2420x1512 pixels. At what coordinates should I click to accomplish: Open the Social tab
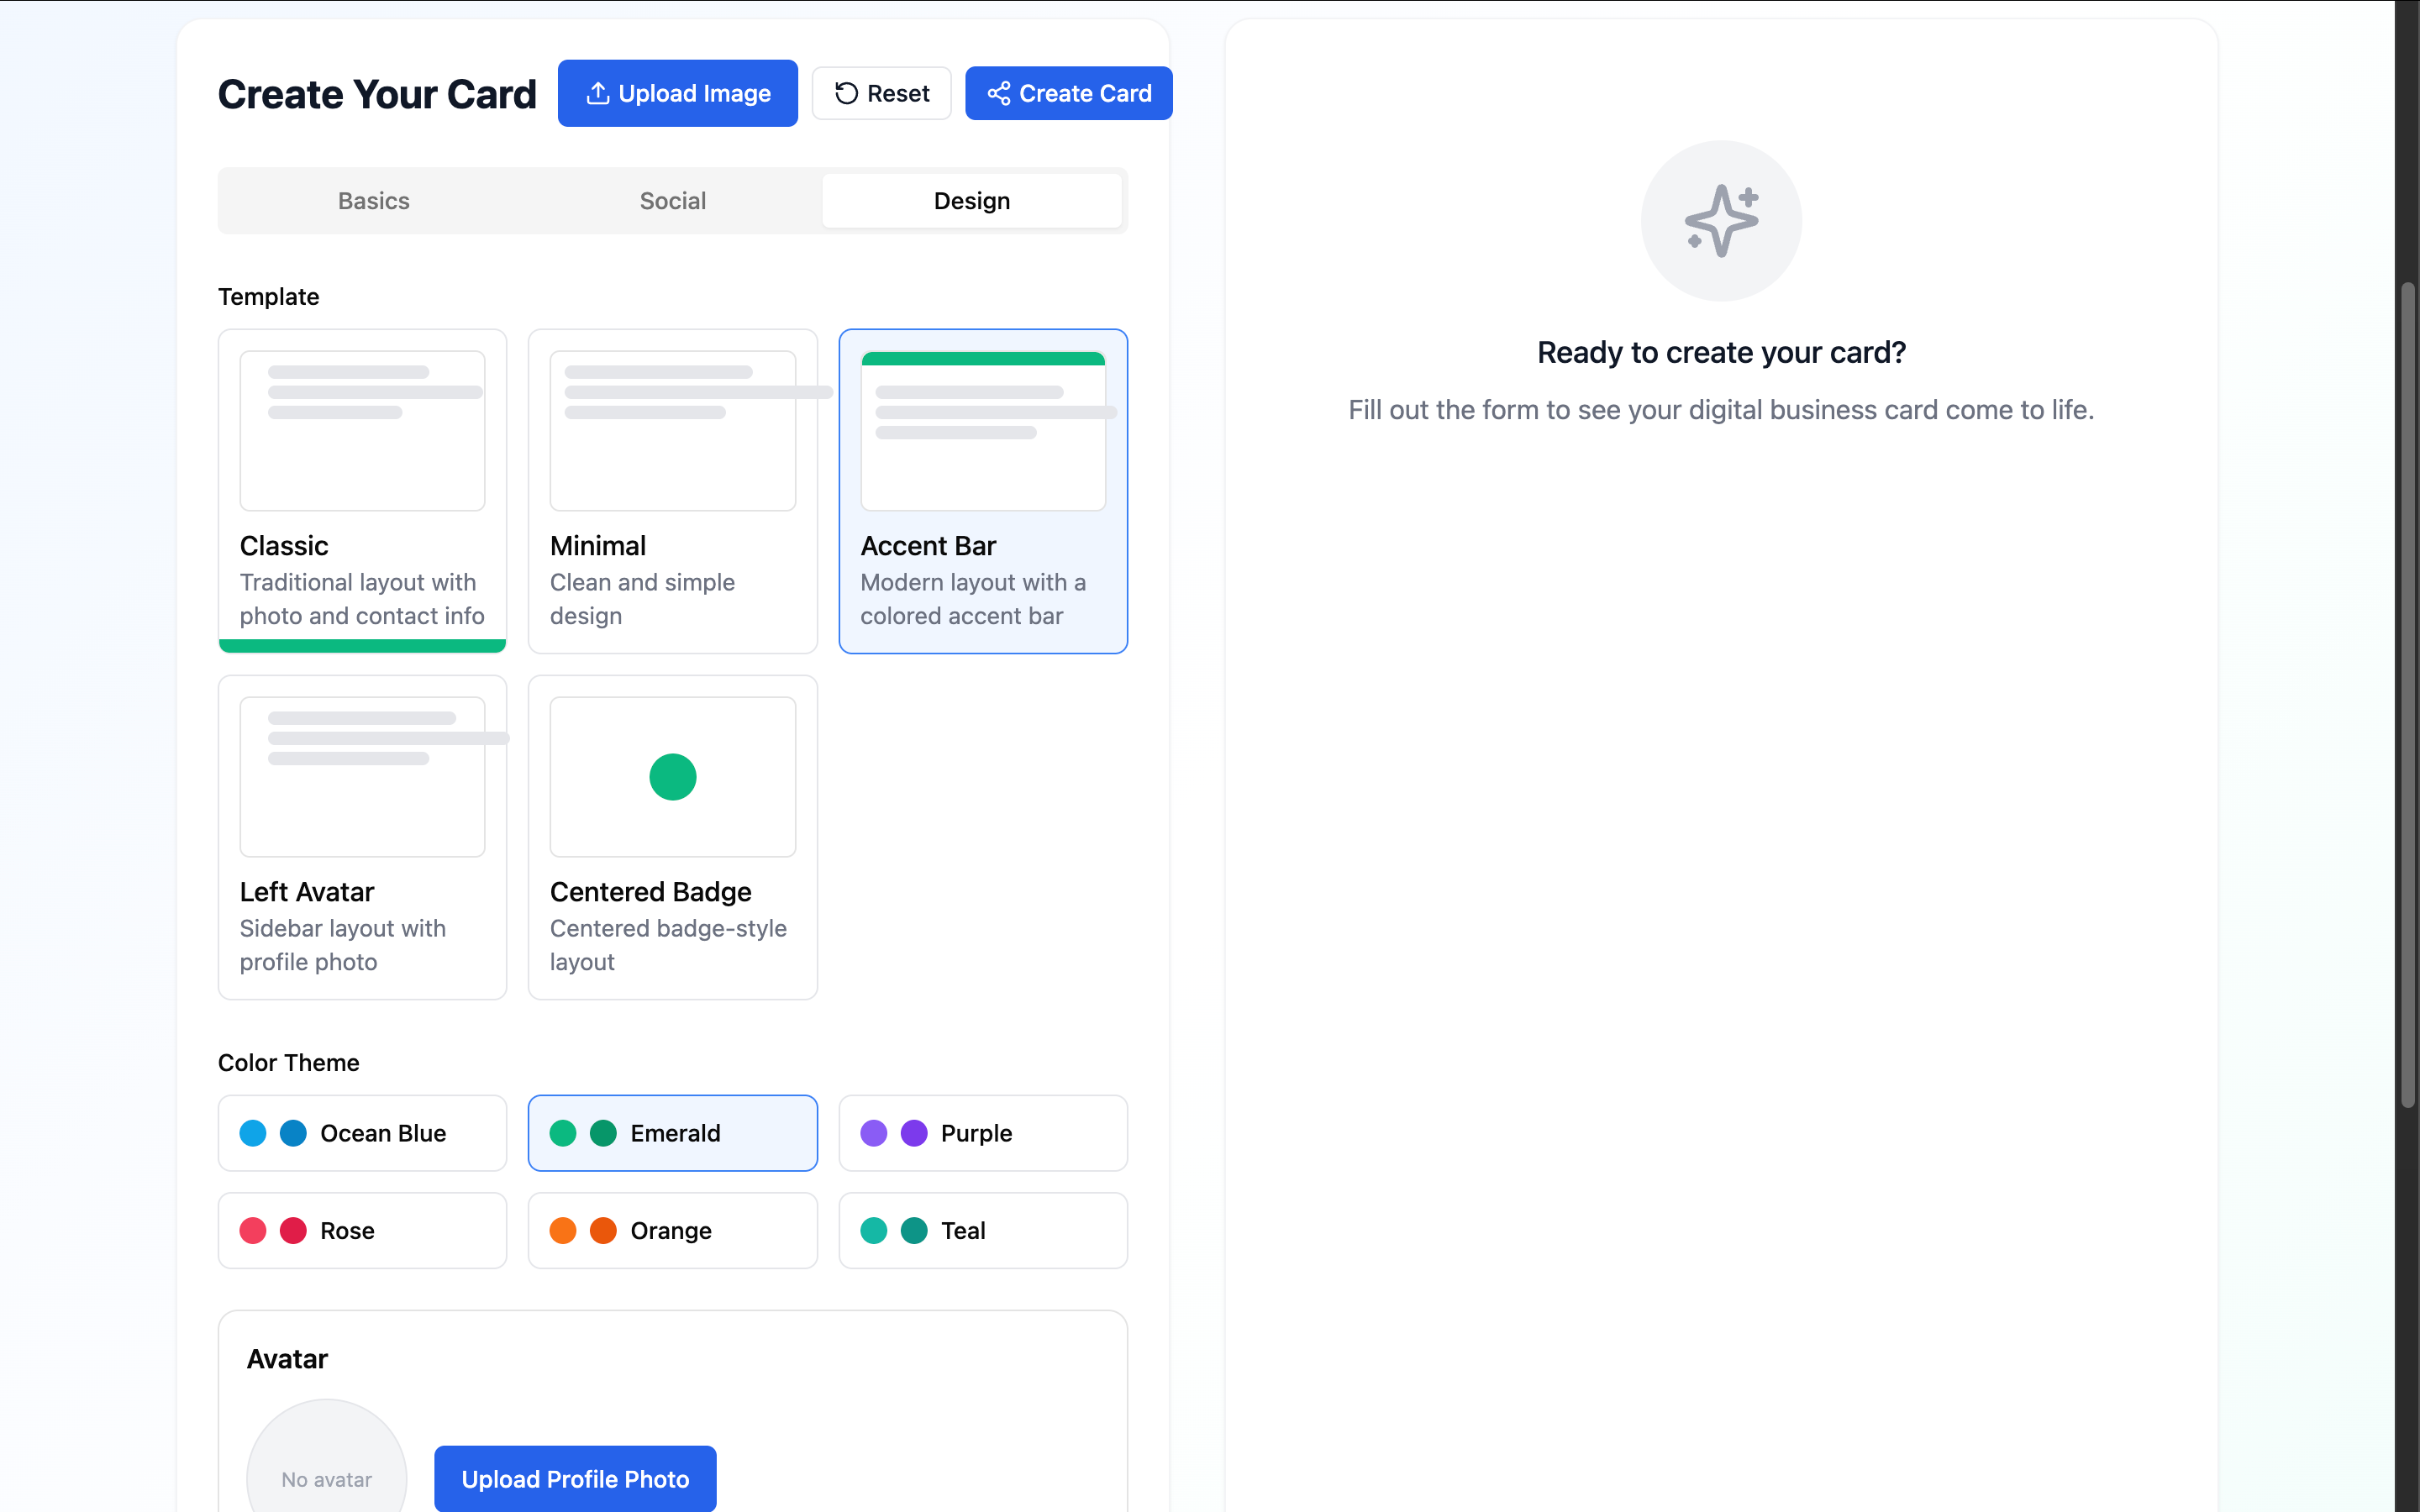point(672,201)
